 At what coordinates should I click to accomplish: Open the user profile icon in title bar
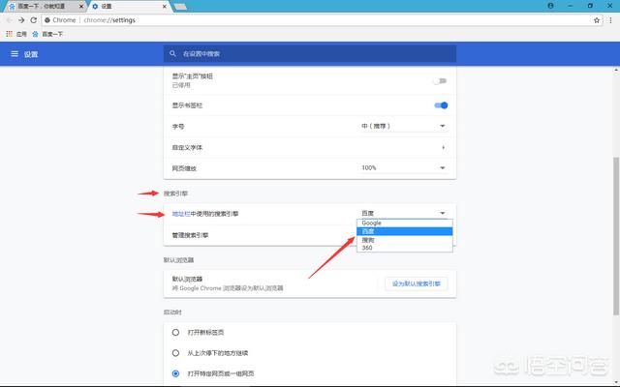(551, 6)
